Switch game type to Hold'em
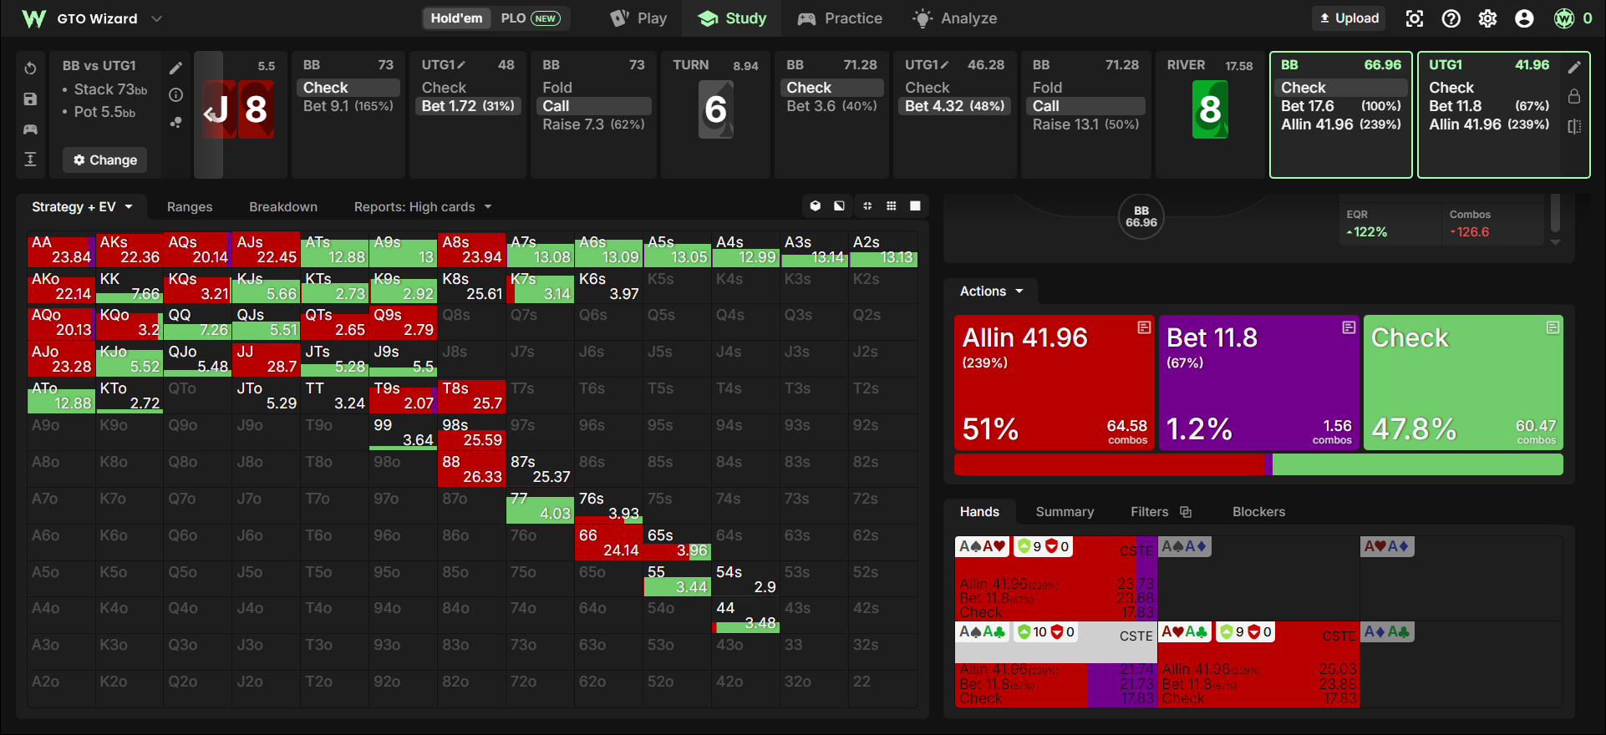Viewport: 1606px width, 735px height. coord(456,18)
